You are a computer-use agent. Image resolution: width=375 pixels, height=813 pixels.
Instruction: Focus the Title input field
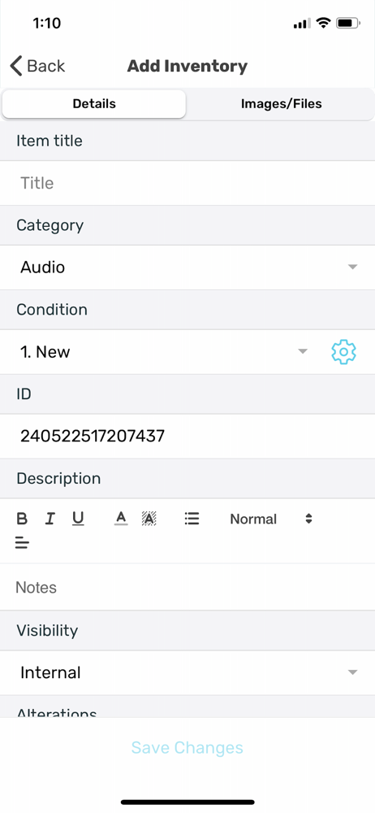[187, 183]
